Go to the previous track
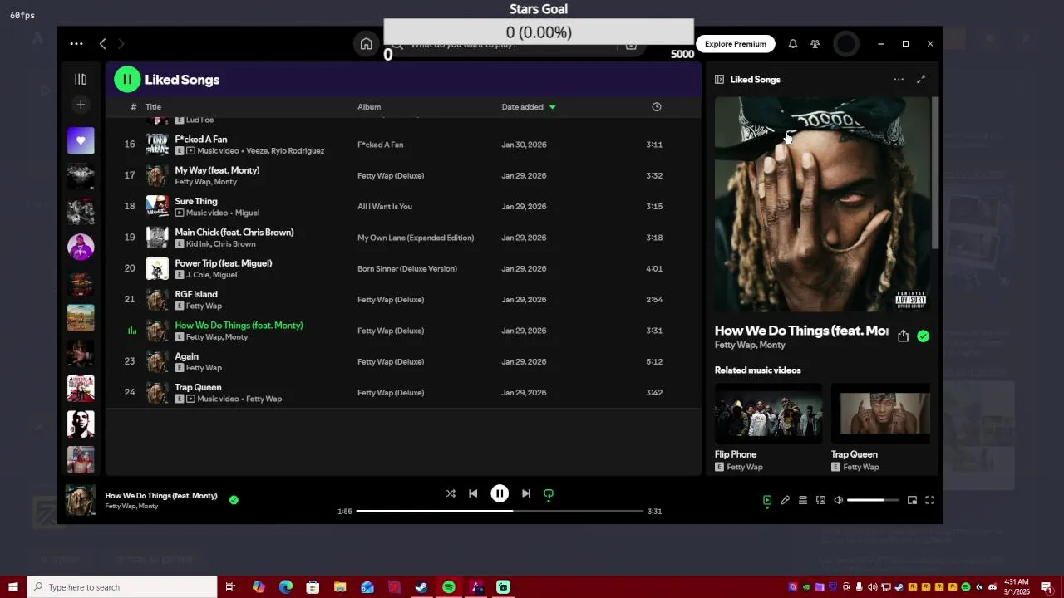This screenshot has width=1064, height=598. tap(473, 493)
